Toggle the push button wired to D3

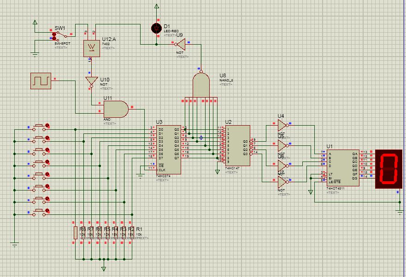pos(39,163)
